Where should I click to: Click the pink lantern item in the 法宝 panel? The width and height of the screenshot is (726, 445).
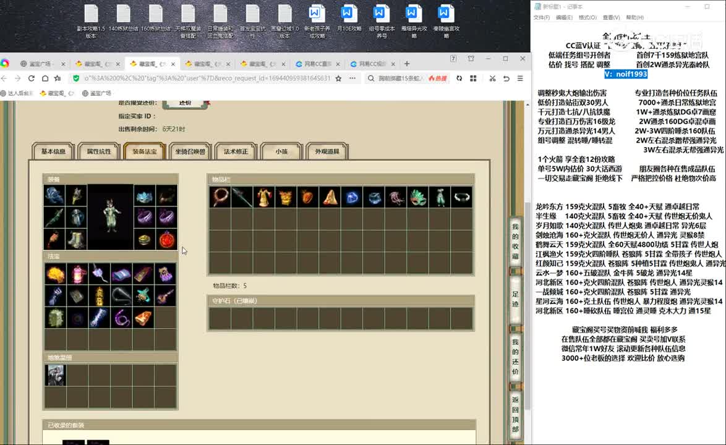[x=77, y=274]
